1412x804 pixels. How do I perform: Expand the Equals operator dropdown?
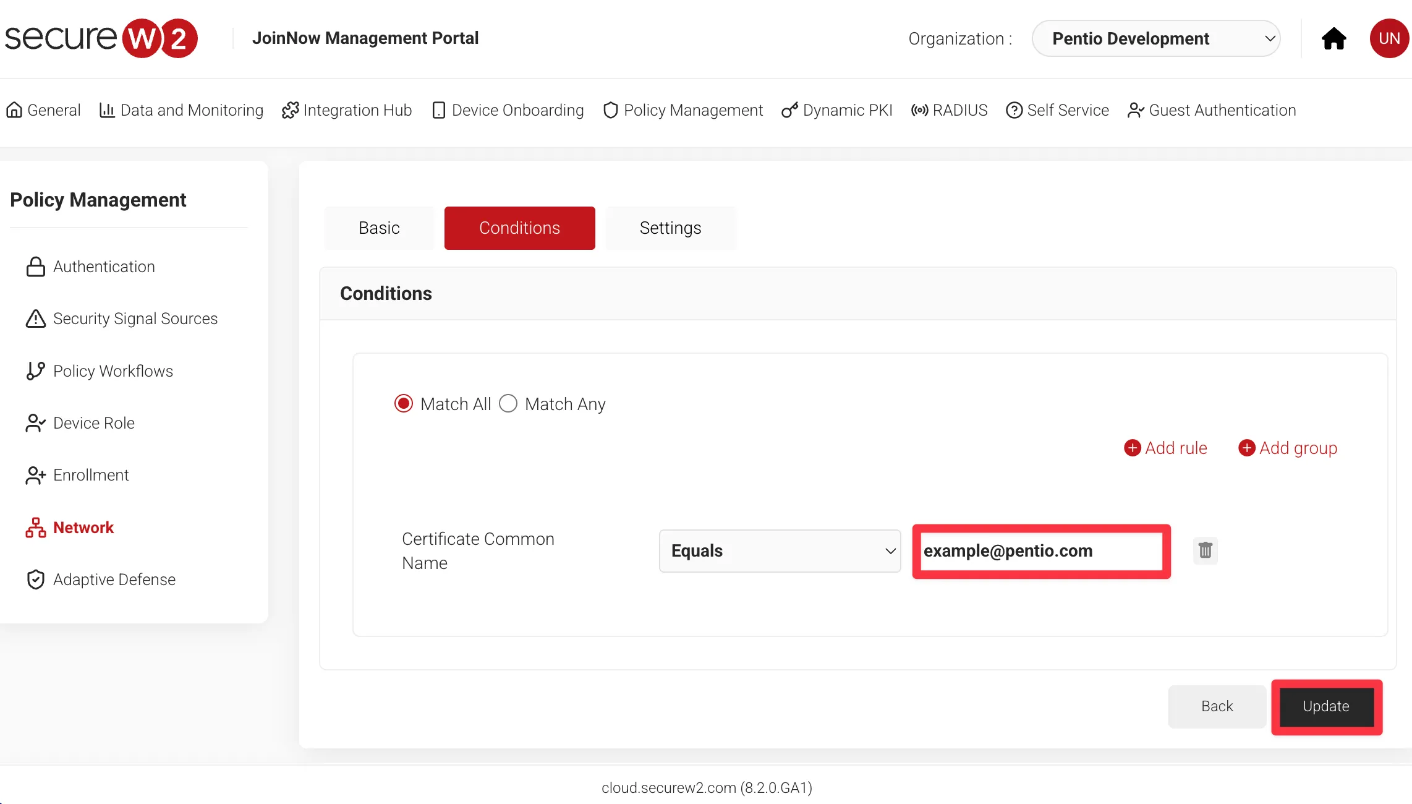pyautogui.click(x=780, y=550)
